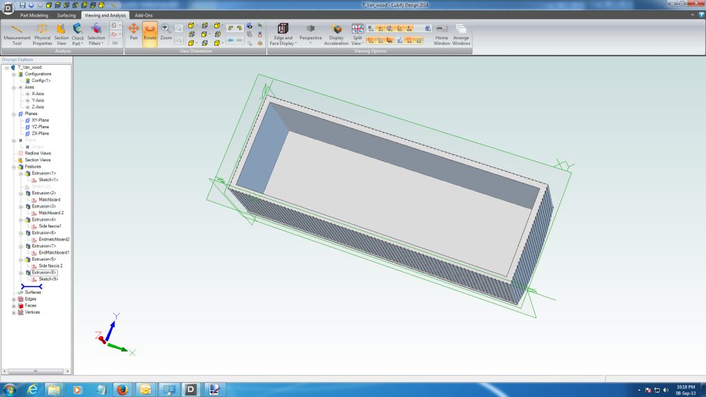The height and width of the screenshot is (397, 706).
Task: Toggle the Rotate view mode off
Action: tap(150, 33)
